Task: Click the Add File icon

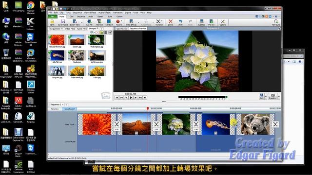Action: tap(89, 22)
